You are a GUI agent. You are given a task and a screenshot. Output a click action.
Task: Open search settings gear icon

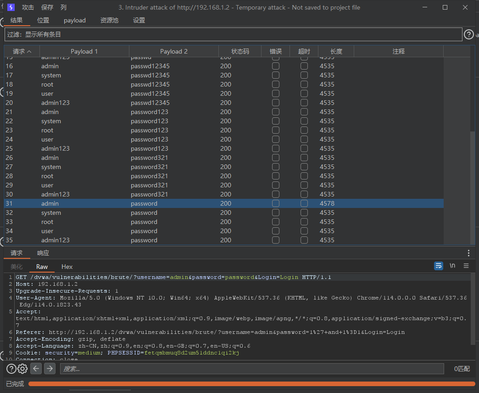22,369
